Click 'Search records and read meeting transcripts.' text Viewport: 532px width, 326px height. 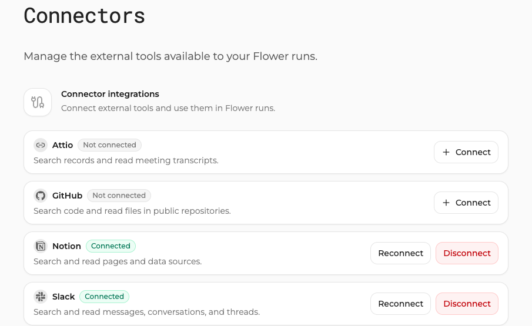(x=126, y=160)
